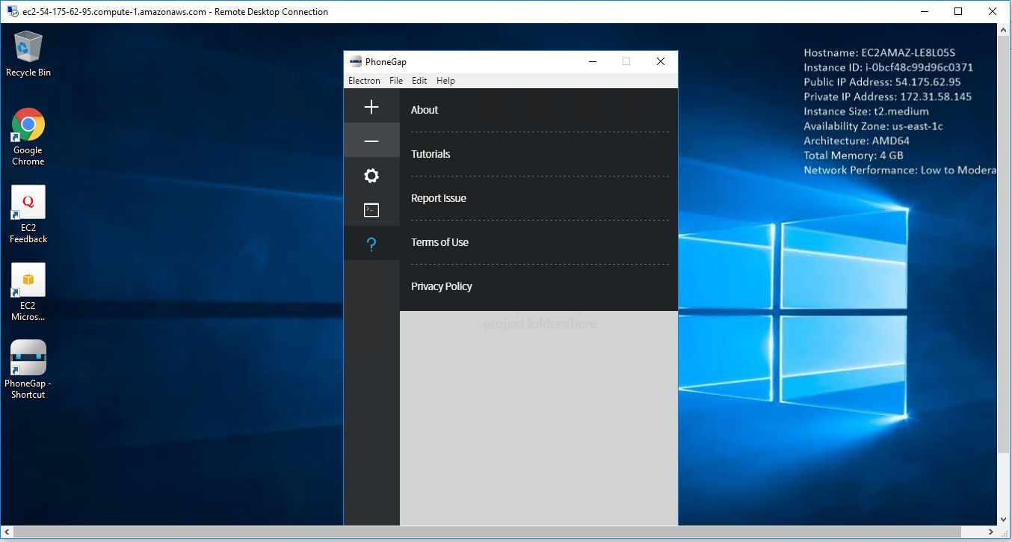This screenshot has width=1012, height=542.
Task: Open the File menu
Action: click(396, 81)
